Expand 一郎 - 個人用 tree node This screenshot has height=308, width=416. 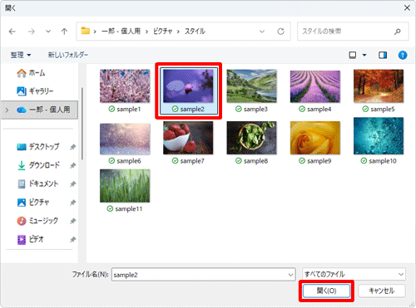[x=7, y=110]
